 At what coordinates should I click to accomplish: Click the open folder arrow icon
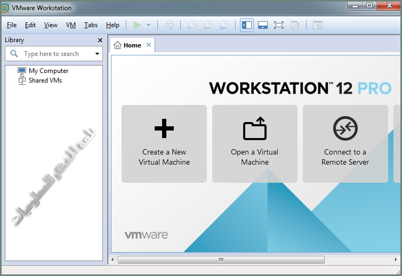pyautogui.click(x=255, y=128)
